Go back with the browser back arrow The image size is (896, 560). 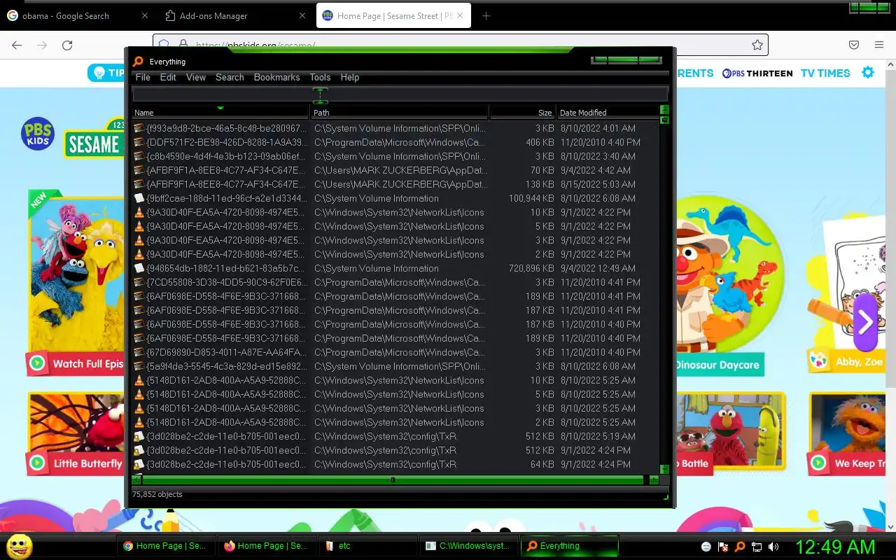[x=17, y=45]
